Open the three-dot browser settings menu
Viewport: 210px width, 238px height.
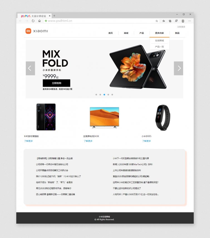point(189,21)
